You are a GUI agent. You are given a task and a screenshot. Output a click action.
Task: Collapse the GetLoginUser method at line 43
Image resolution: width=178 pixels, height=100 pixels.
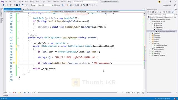(x=18, y=38)
